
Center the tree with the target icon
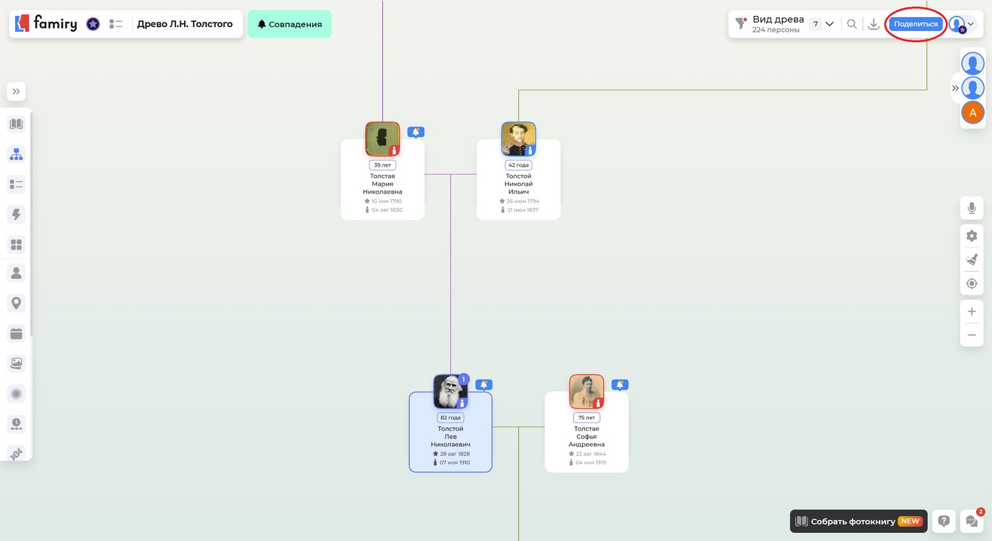(x=971, y=283)
